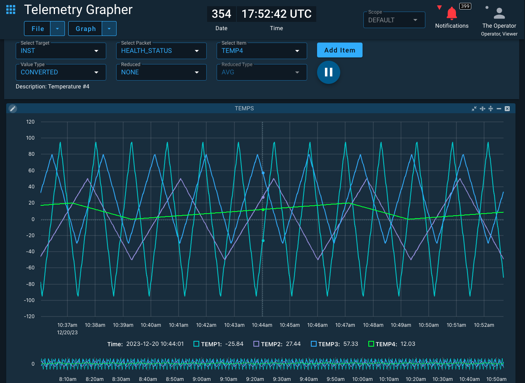The width and height of the screenshot is (525, 383).
Task: Click the time 17:52:42 UTC
Action: tap(277, 14)
